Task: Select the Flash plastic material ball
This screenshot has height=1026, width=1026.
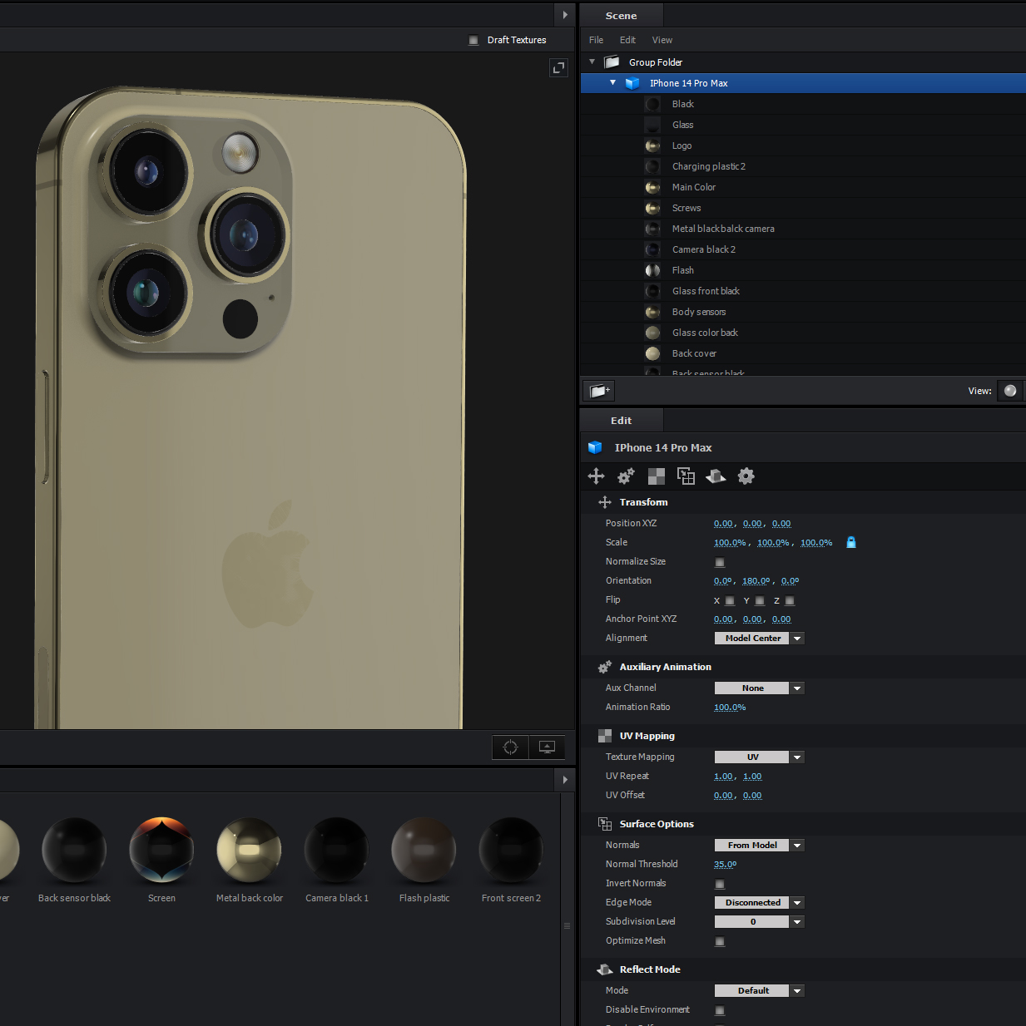Action: pos(424,850)
